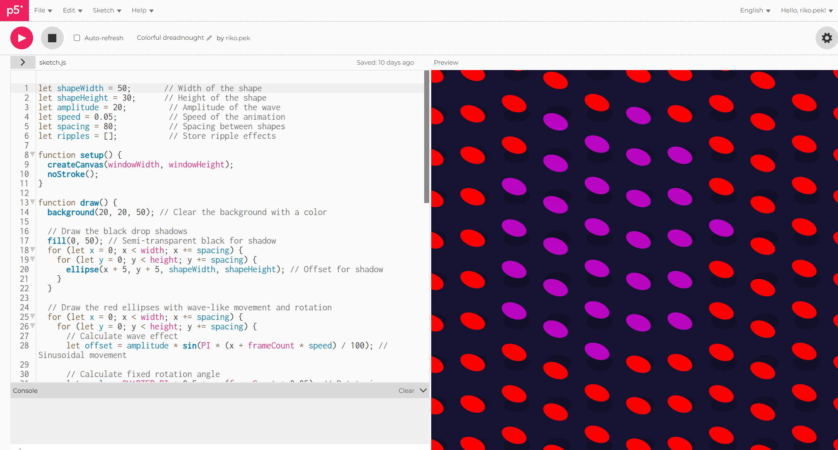Click the 'Saved: 10 days ago' status text
This screenshot has height=450, width=838.
(385, 63)
